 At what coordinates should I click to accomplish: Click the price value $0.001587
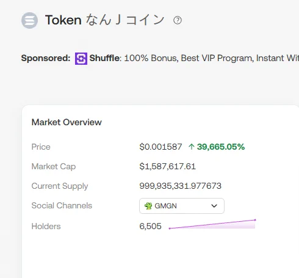click(160, 147)
